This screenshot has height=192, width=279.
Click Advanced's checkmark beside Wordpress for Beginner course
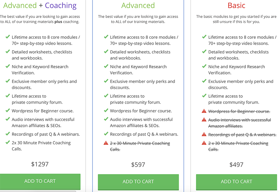point(106,110)
